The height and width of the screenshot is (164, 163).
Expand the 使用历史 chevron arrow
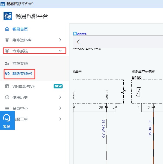pyautogui.click(x=60, y=97)
